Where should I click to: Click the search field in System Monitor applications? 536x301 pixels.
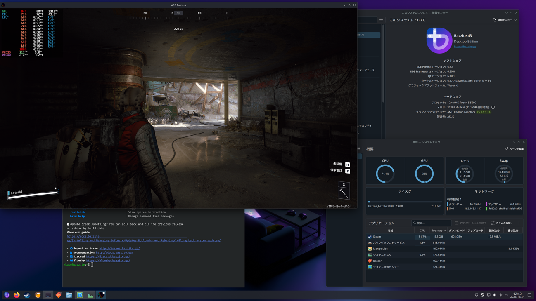[x=431, y=223]
